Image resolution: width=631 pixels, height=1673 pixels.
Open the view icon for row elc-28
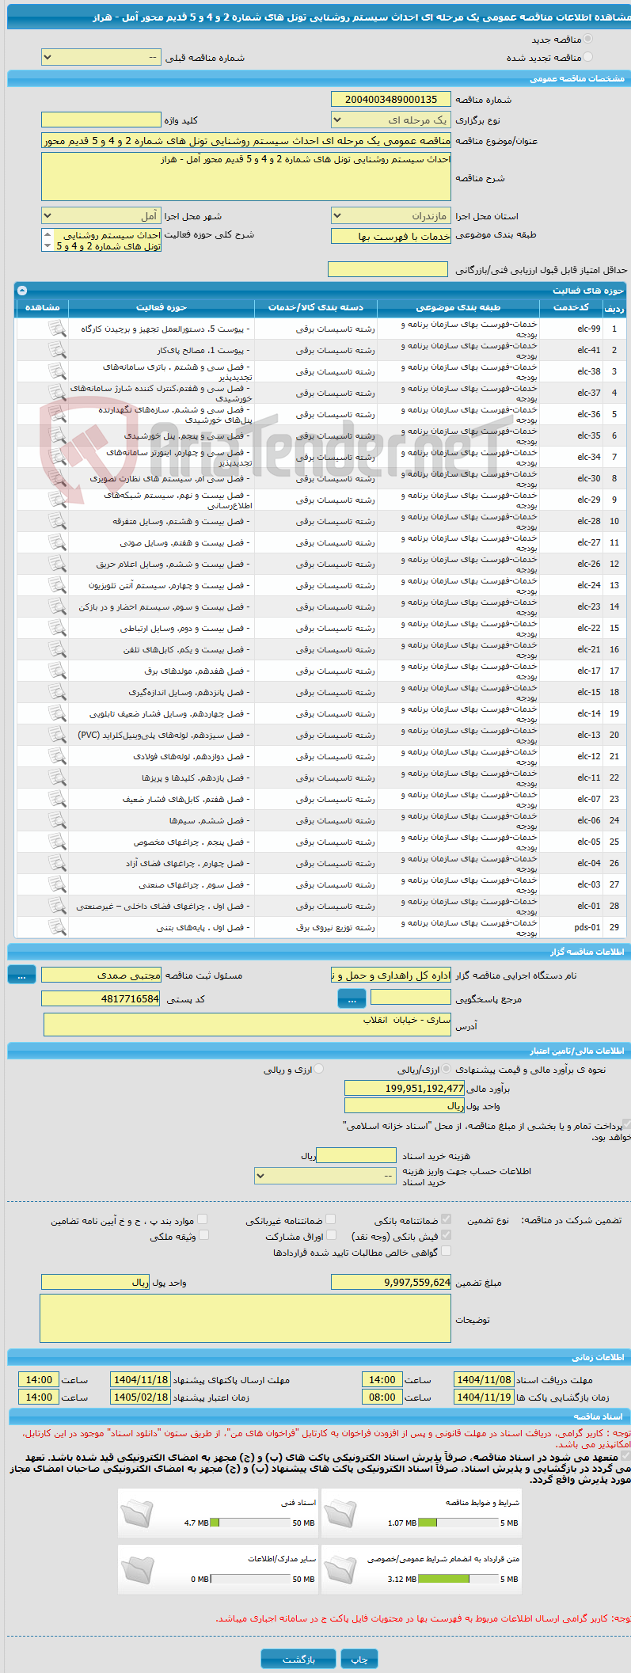[57, 521]
